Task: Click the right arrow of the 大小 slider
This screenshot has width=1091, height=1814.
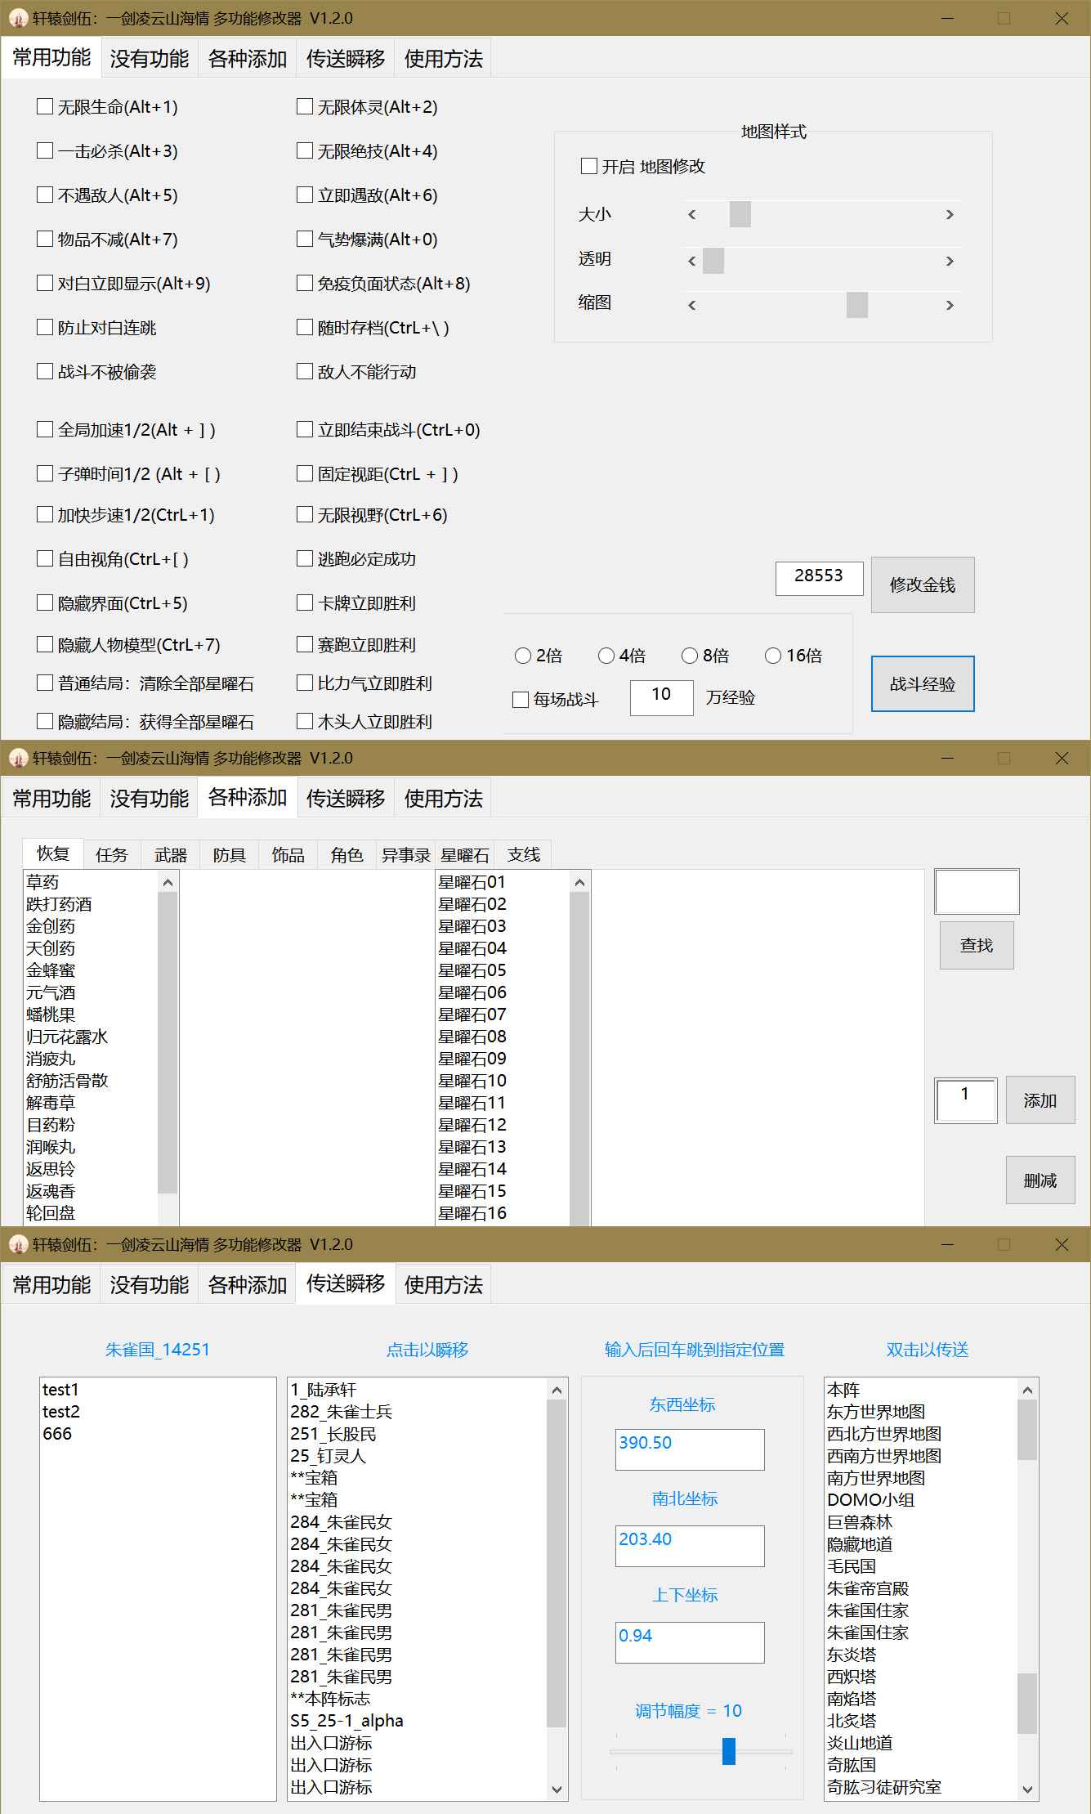Action: [949, 215]
